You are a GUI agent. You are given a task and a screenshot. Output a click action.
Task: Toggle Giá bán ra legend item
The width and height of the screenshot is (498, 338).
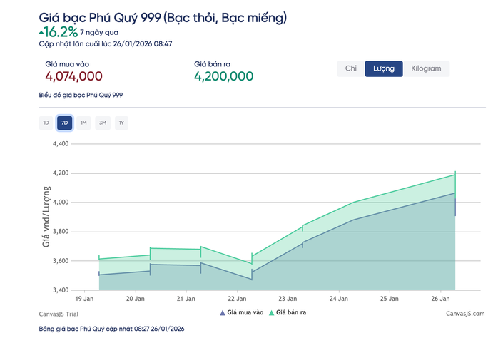pos(293,312)
